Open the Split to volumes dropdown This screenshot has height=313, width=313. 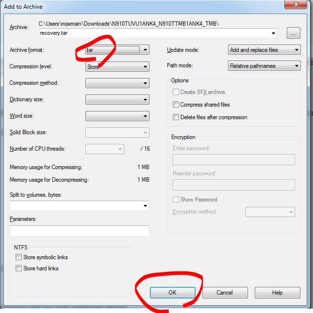(80, 206)
